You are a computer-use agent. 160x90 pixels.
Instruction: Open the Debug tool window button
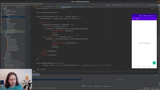[40, 88]
